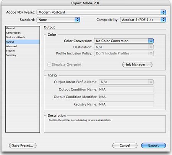Click the Export button
172x155 pixels.
pyautogui.click(x=153, y=145)
